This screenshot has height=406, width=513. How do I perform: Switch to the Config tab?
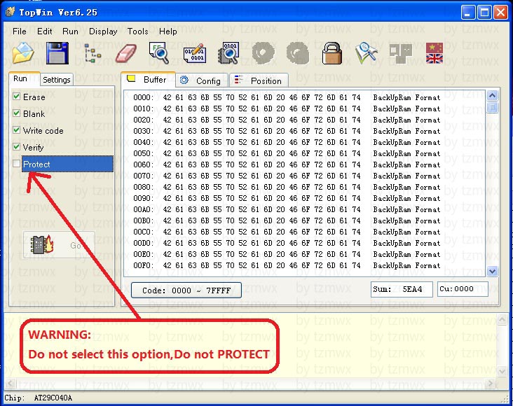pos(202,80)
